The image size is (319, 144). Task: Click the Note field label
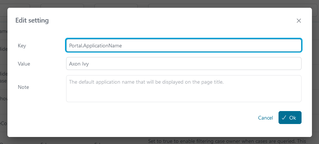pyautogui.click(x=23, y=87)
